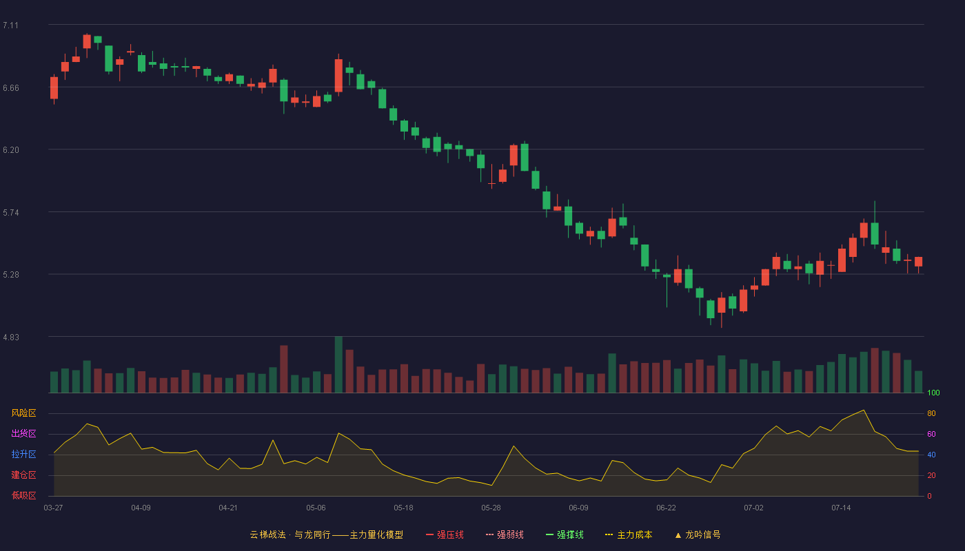Click the 5.28 price axis label
The height and width of the screenshot is (551, 965).
(10, 275)
